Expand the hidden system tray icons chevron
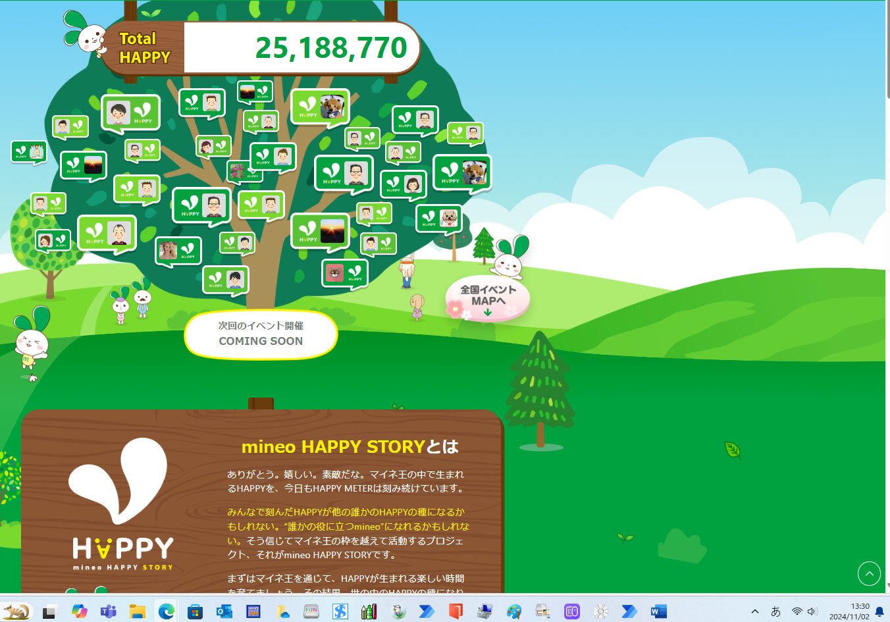This screenshot has width=890, height=622. 755,611
